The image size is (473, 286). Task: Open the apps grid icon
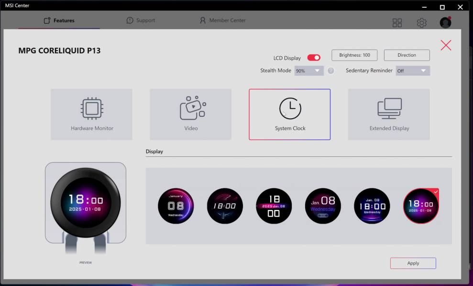point(397,23)
